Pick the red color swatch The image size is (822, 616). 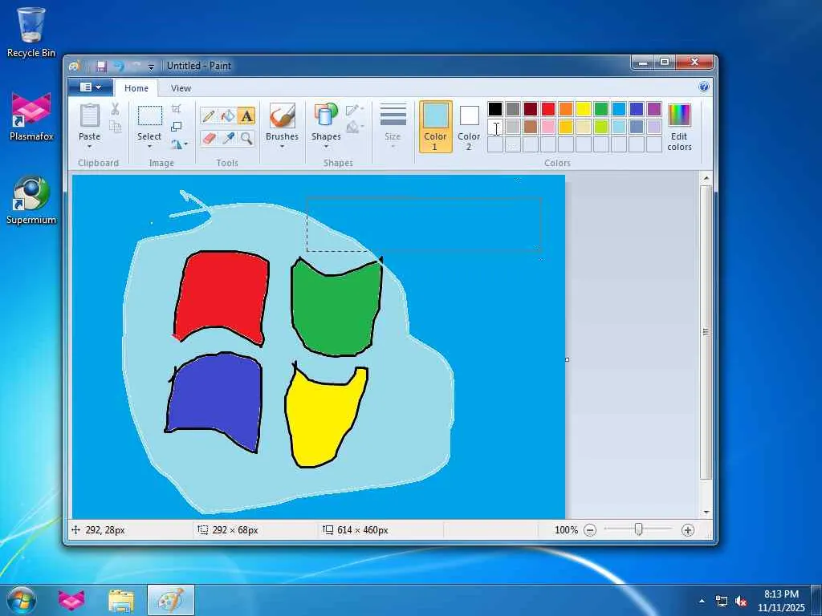548,108
